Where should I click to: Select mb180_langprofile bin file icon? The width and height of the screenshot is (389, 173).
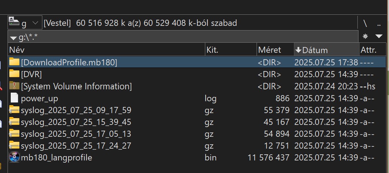tap(14, 157)
